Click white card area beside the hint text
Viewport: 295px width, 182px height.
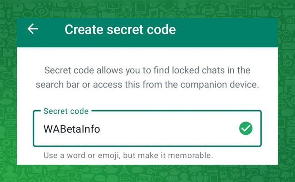coord(245,156)
